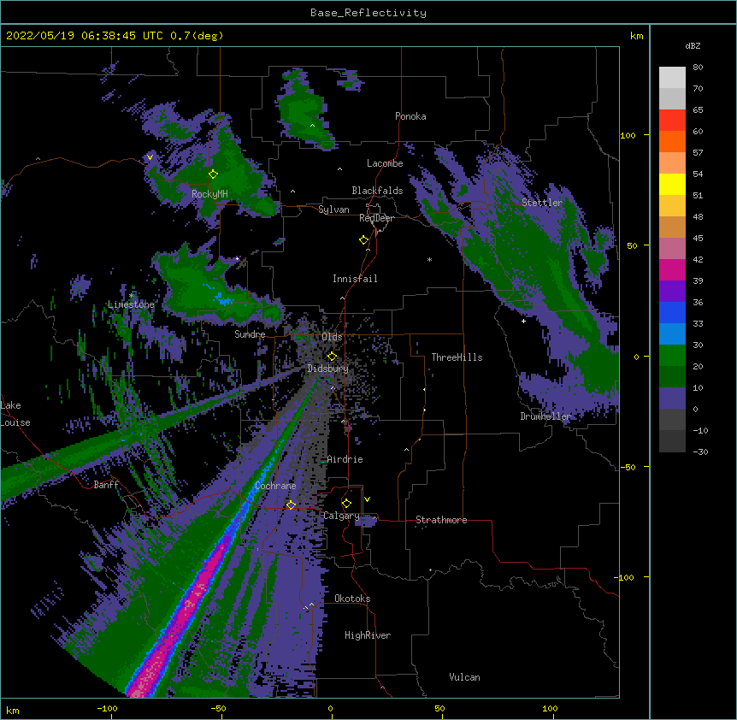Screen dimensions: 737x720
Task: Select the bright green 20-30 dBZ swatch
Action: (x=672, y=356)
